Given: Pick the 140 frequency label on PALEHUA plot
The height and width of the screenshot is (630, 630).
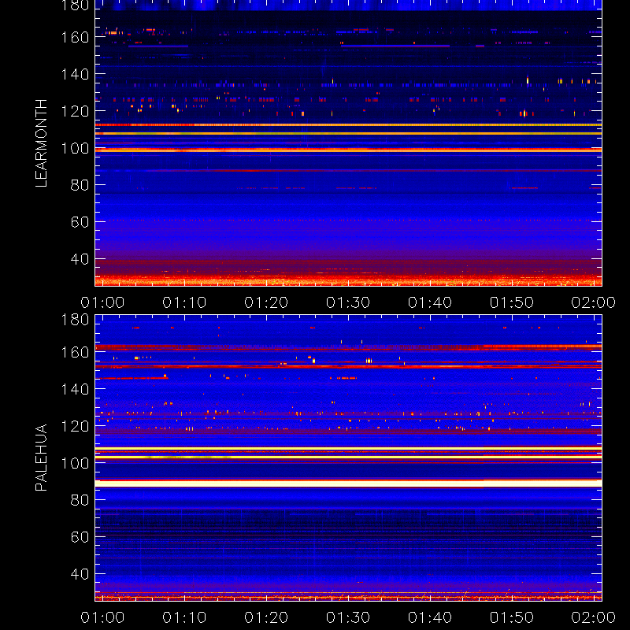Looking at the screenshot, I should click(75, 389).
